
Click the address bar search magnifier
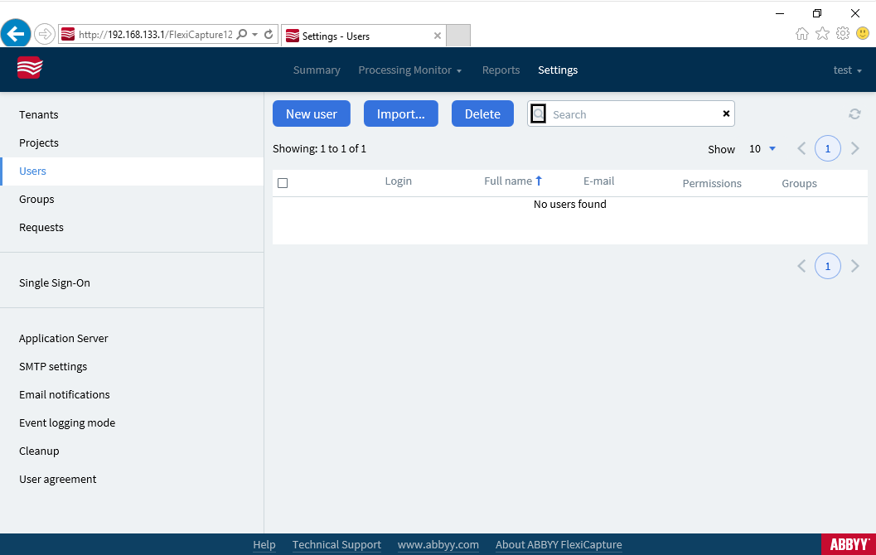[241, 35]
